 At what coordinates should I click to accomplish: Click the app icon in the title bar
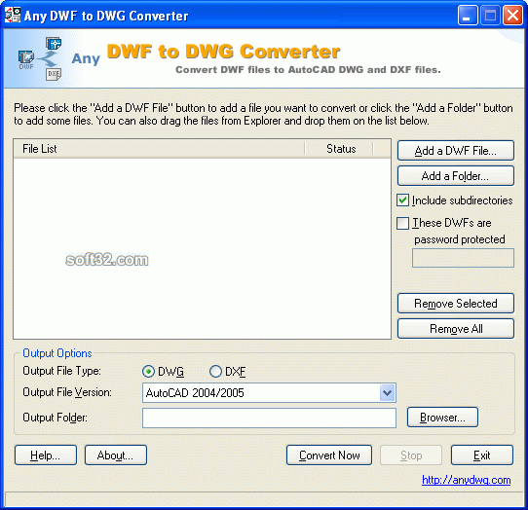coord(12,16)
